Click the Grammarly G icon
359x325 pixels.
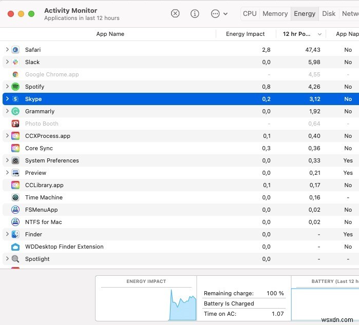tap(15, 111)
